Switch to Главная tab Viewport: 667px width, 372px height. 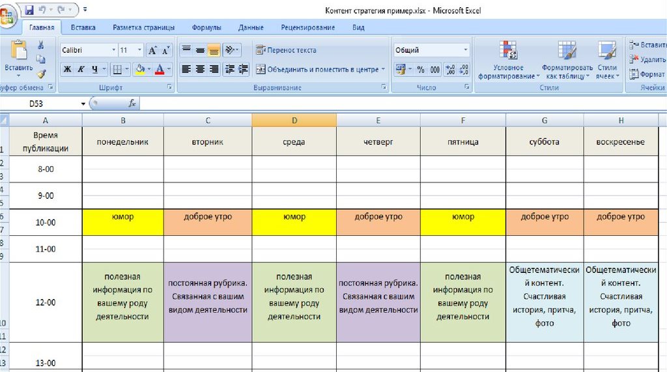pos(42,27)
